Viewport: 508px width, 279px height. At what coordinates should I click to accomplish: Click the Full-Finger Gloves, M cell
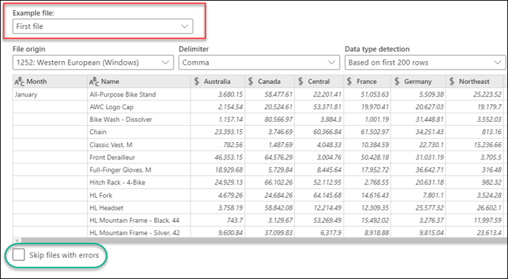tap(139, 170)
